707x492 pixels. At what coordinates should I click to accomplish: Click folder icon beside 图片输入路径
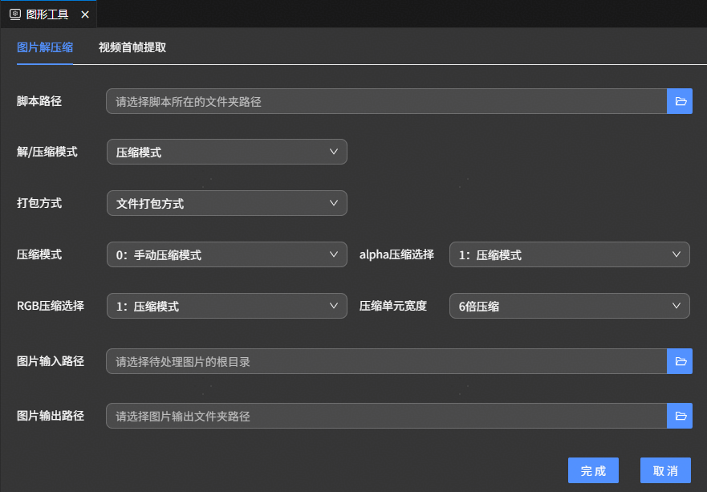point(680,361)
